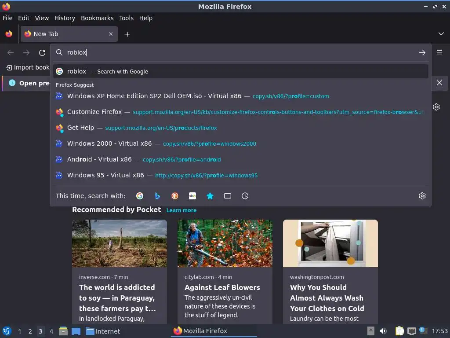Close the New Tab tab

point(111,34)
